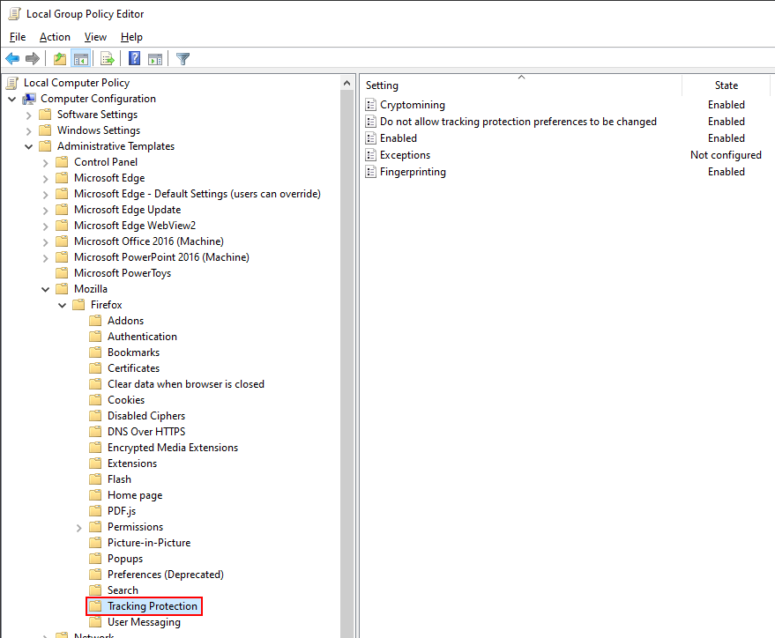Select the PDF.js folder
This screenshot has width=775, height=638.
tap(122, 511)
